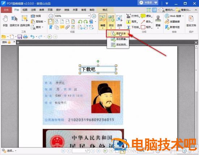Select Fit Page view icon

click(x=56, y=22)
